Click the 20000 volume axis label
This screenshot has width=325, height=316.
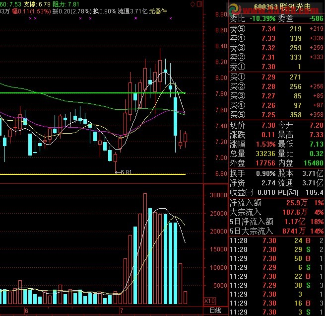(x=219, y=231)
